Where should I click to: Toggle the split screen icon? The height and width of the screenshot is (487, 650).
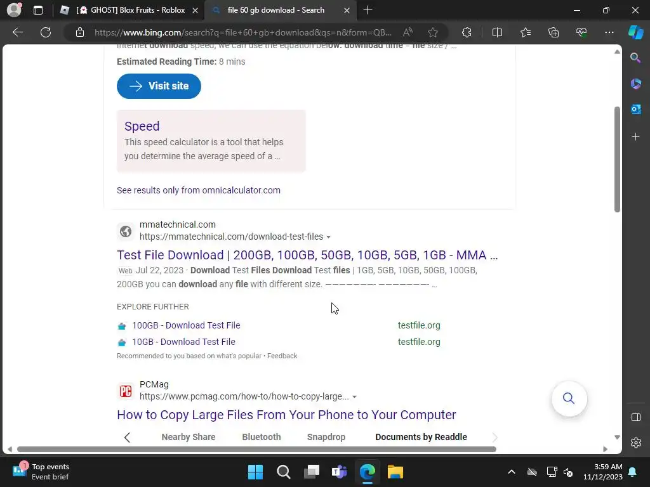(497, 32)
